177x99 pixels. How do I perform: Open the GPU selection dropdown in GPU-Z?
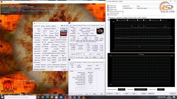(x=43, y=70)
